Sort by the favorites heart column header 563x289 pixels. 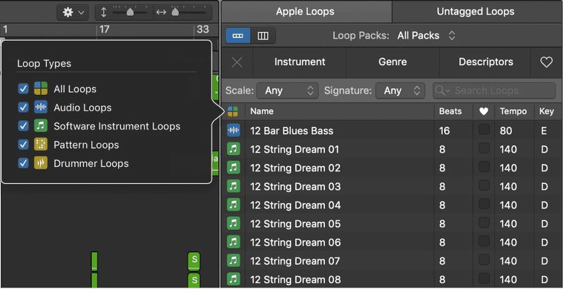point(483,111)
